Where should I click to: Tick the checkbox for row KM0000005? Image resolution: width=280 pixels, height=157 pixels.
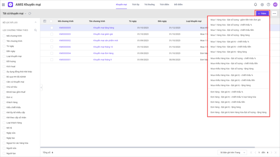point(52,28)
